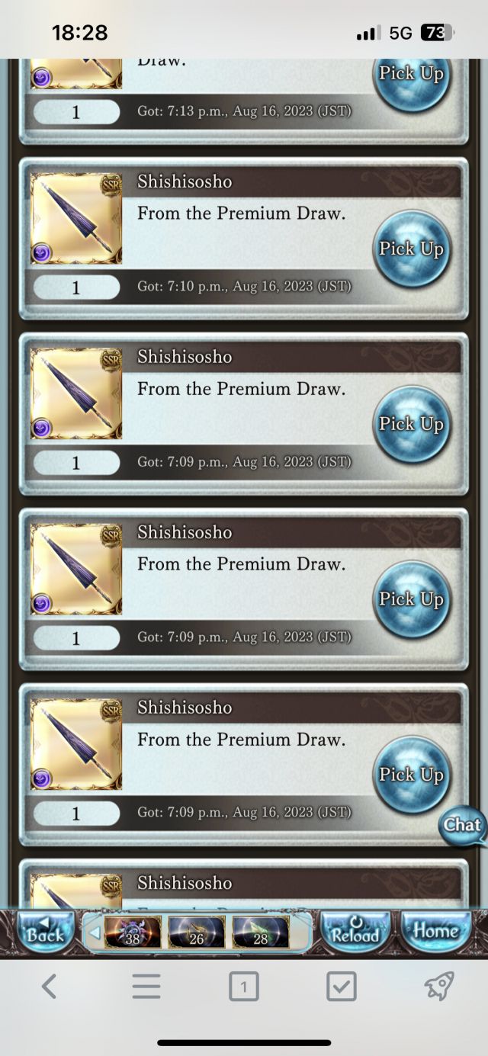The image size is (488, 1056).
Task: Open the browser hamburger menu
Action: [x=146, y=987]
